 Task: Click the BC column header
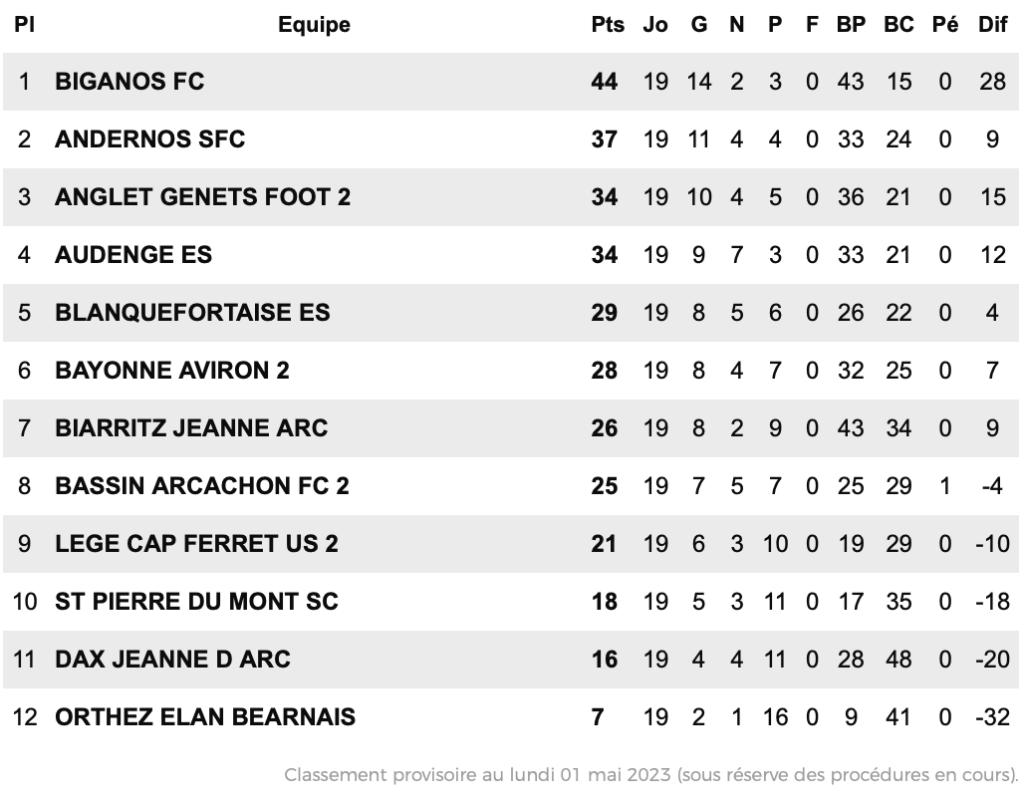pyautogui.click(x=898, y=25)
